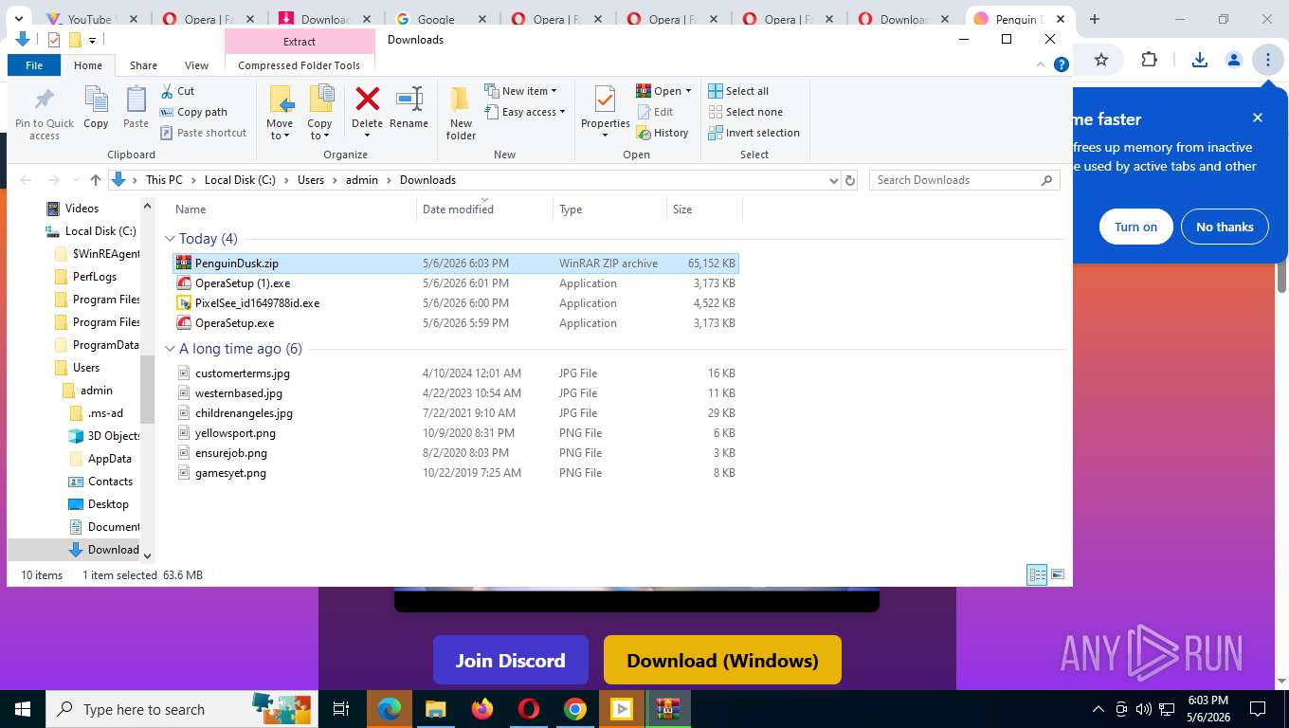The width and height of the screenshot is (1289, 728).
Task: Click the Turn on button
Action: [x=1135, y=227]
